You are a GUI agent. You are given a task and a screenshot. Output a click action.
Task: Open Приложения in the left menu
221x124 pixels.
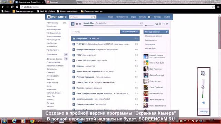[52, 54]
